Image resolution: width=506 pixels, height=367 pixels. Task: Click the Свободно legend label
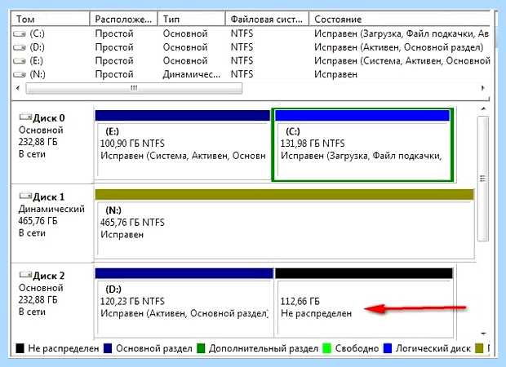(x=357, y=348)
